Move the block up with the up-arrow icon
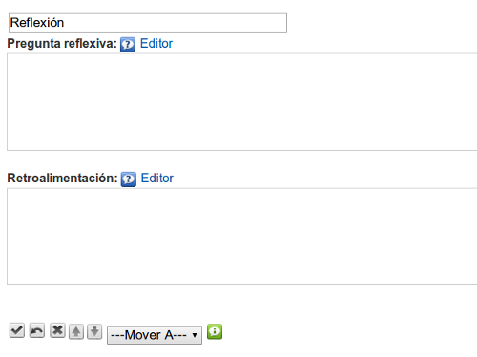This screenshot has width=477, height=357. 76,332
